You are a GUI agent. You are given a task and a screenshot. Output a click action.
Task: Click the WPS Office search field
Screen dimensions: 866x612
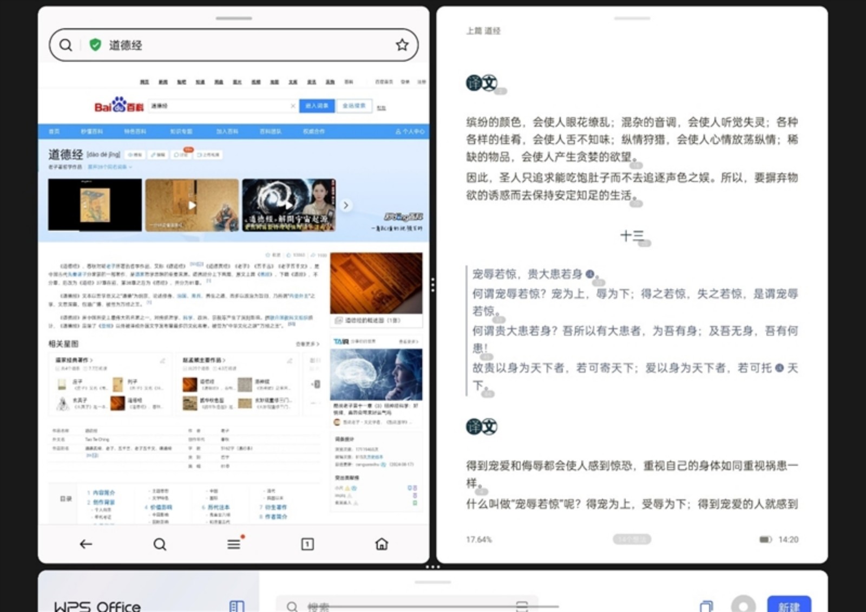pos(406,607)
